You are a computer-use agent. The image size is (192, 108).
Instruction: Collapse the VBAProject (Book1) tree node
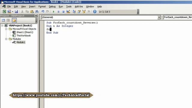[2, 25]
